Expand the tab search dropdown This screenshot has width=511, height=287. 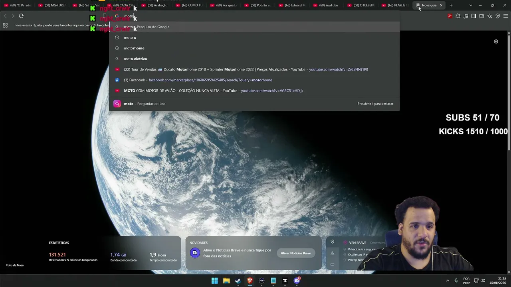pos(471,5)
